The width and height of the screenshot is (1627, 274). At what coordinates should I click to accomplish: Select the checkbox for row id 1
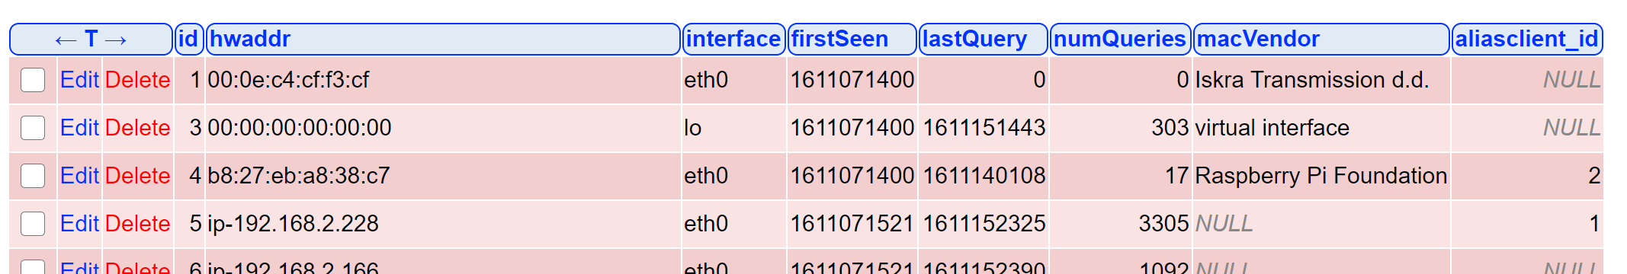tap(33, 80)
